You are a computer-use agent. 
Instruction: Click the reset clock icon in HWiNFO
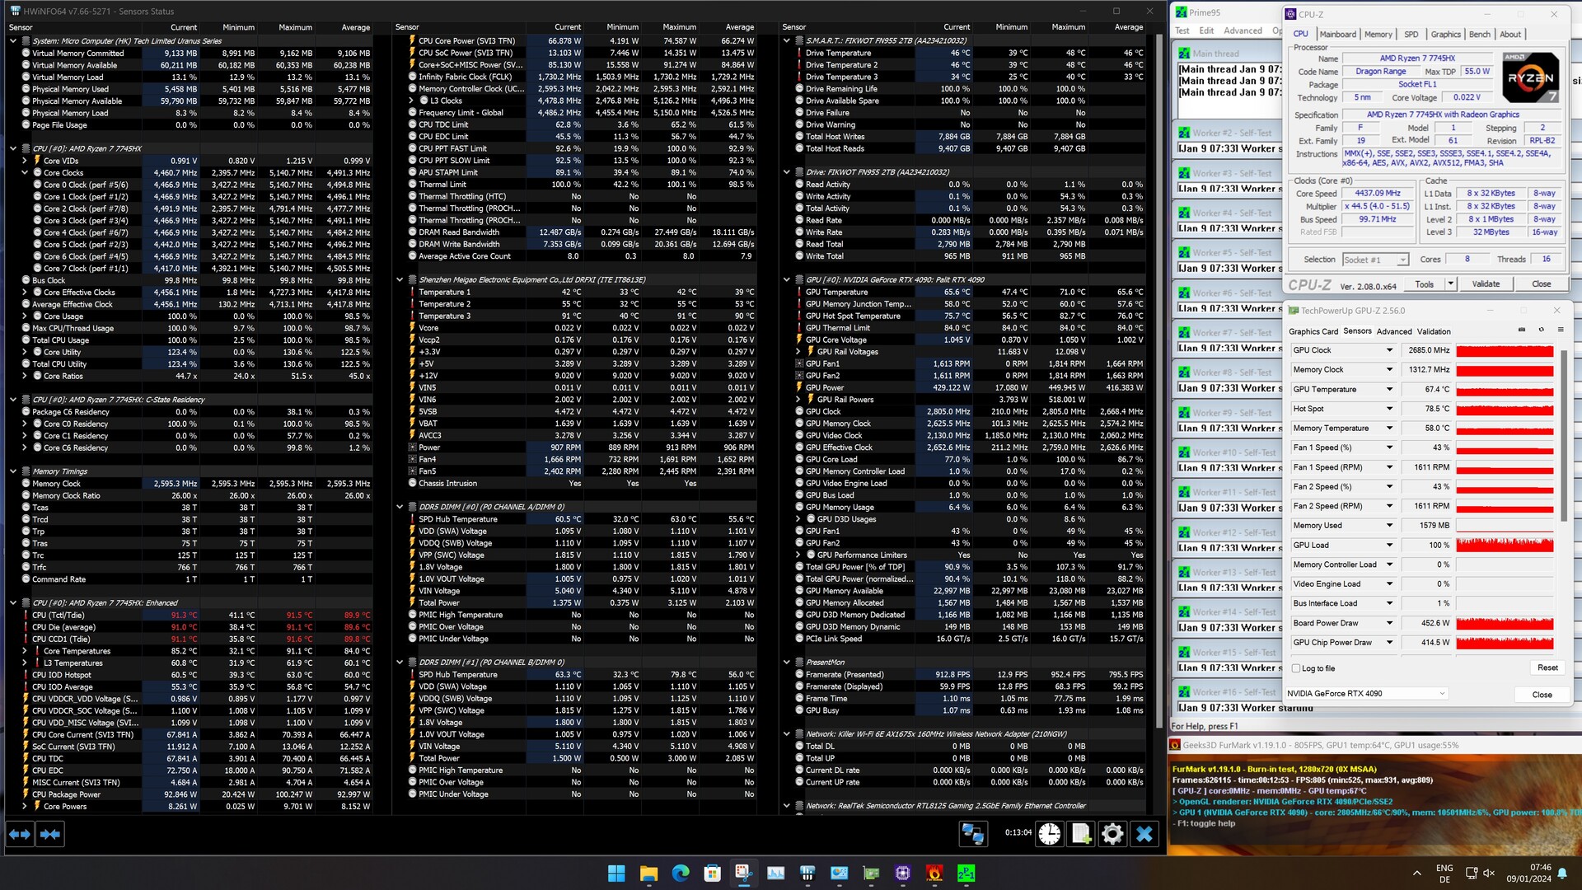[1049, 834]
